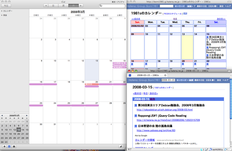The height and width of the screenshot is (151, 232).
Task: Go to previous month with iCal toolbar left arrow
Action: (46, 6)
